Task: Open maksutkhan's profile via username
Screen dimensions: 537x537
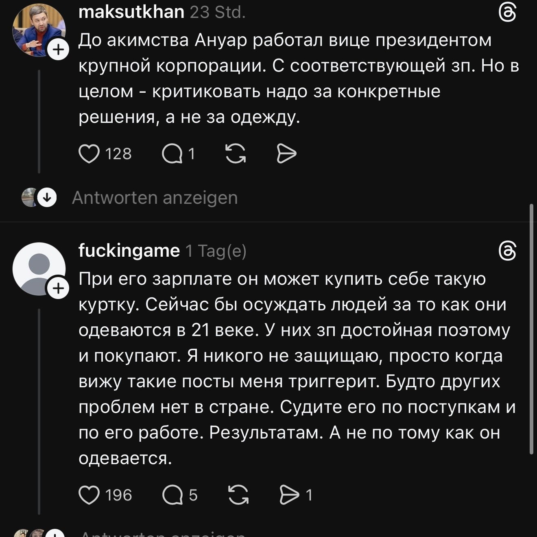Action: point(131,12)
